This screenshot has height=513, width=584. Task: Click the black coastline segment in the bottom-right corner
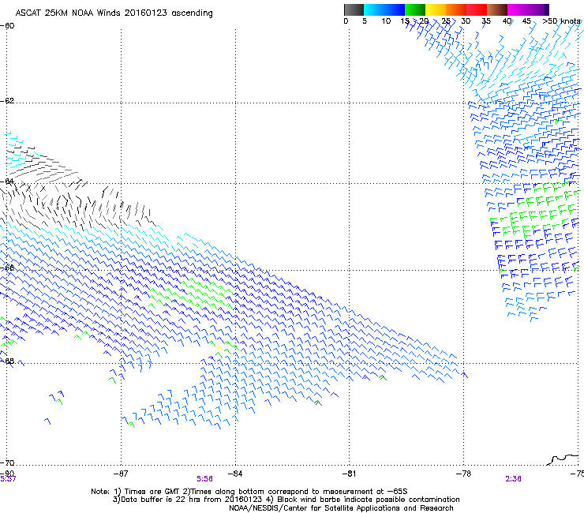tap(564, 459)
